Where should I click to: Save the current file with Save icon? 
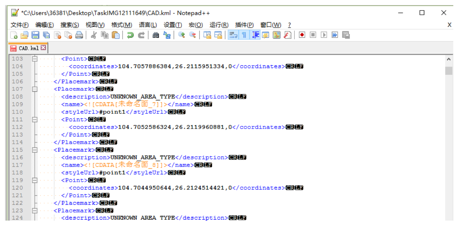[x=35, y=35]
